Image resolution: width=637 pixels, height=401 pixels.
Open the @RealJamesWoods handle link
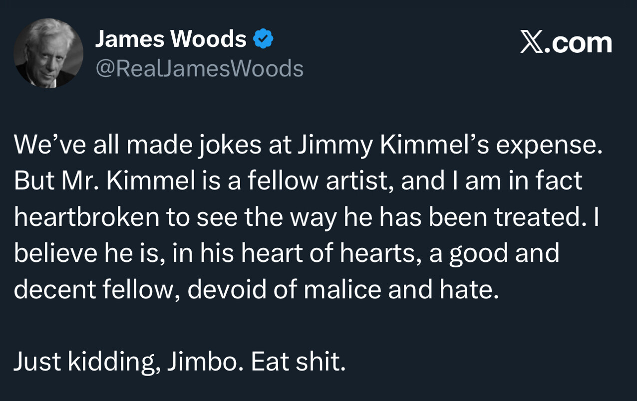(199, 68)
